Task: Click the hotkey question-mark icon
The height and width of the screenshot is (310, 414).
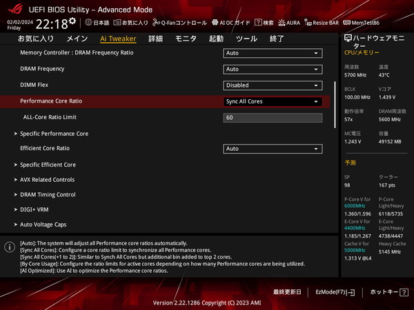Action: 404,292
